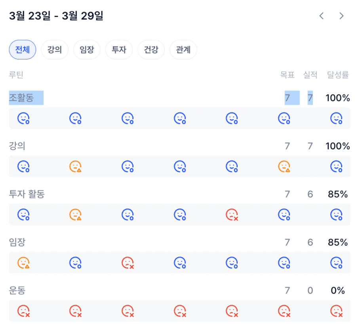Click the 투자 활동 routine name
Viewport: 358px width, 334px height.
click(x=27, y=194)
